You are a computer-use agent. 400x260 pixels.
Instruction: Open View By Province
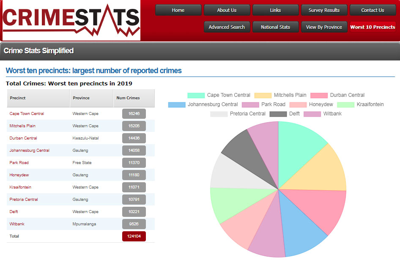tap(324, 27)
